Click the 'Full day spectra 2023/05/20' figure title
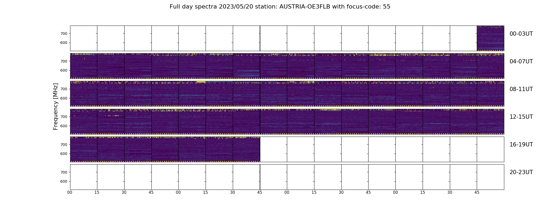Image resolution: width=560 pixels, height=213 pixels. [x=280, y=7]
